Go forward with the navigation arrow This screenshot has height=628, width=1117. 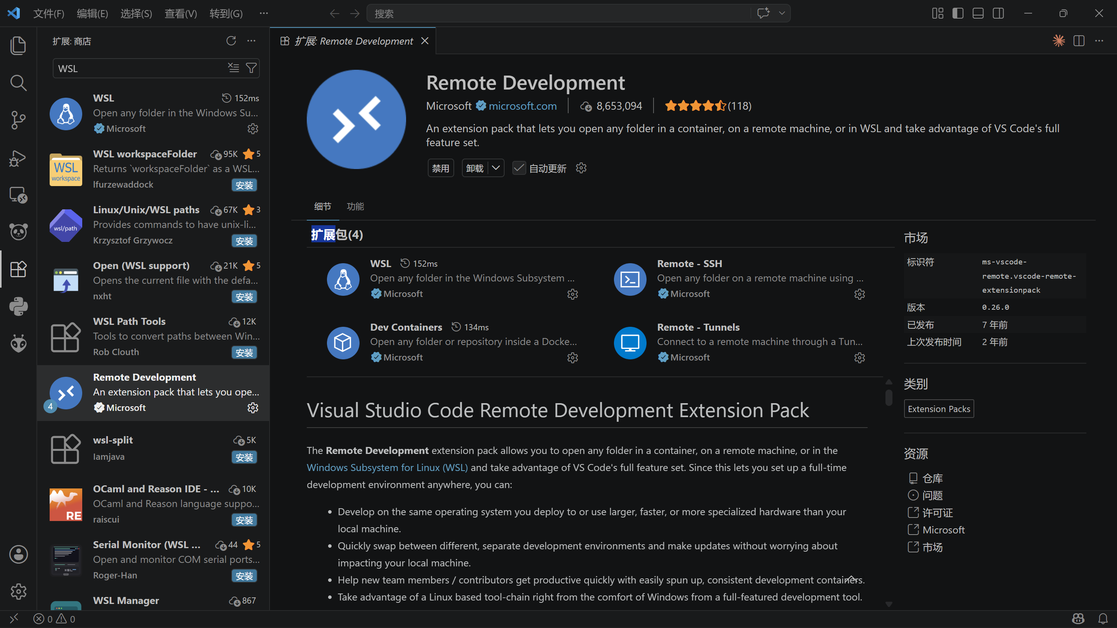click(x=355, y=14)
